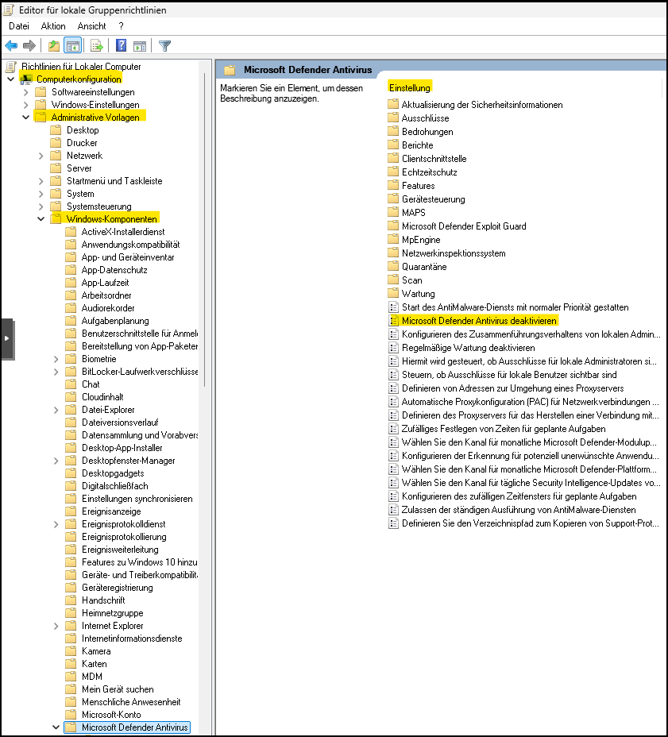Export the settings list via Export List icon
This screenshot has width=668, height=737.
(97, 45)
